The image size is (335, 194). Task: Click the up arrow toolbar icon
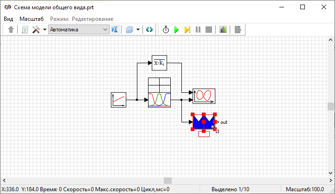point(11,30)
